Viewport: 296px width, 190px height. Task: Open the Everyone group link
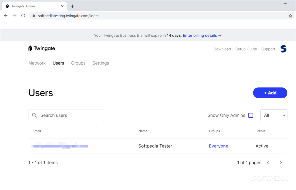coord(218,146)
